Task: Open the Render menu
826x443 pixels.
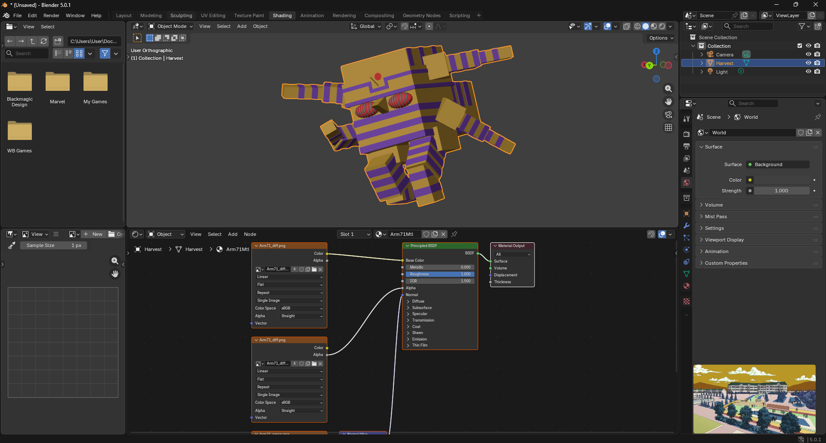Action: click(51, 15)
